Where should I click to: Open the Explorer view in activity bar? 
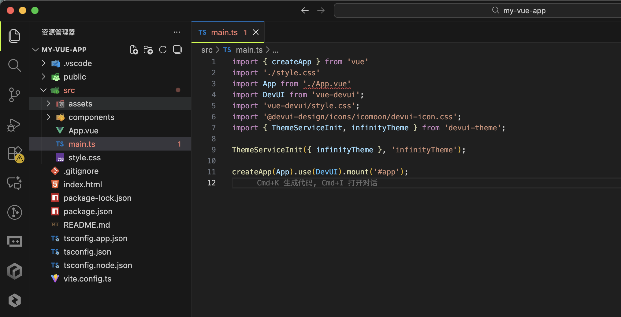point(14,36)
